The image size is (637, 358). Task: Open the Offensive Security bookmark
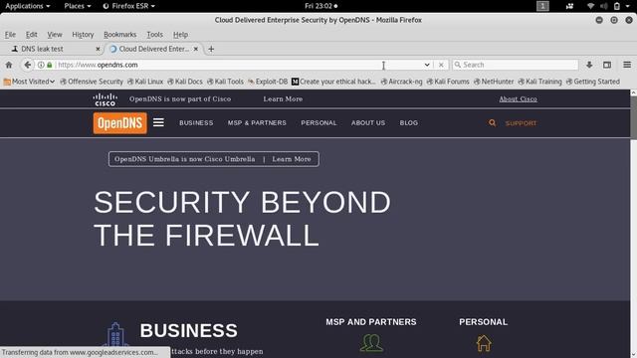(x=92, y=82)
